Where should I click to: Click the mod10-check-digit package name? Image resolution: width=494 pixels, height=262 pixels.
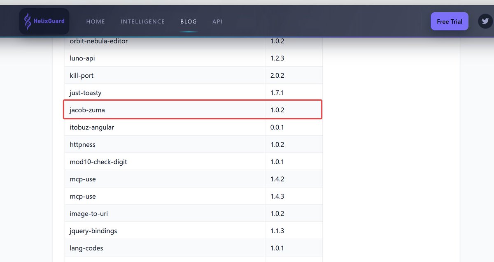point(98,162)
